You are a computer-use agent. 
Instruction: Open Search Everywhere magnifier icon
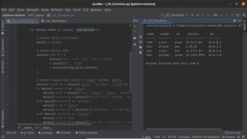click(244, 15)
